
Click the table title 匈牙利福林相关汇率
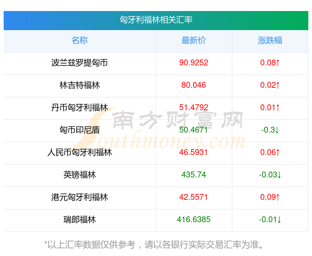click(x=156, y=20)
